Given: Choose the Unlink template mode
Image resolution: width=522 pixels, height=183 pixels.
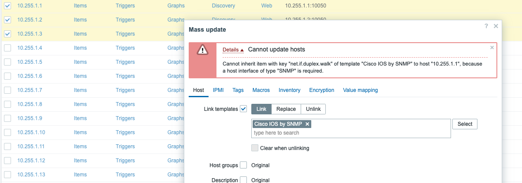Looking at the screenshot, I should [313, 109].
